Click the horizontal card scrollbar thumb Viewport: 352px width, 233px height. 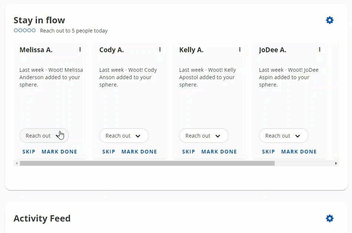coord(147,163)
